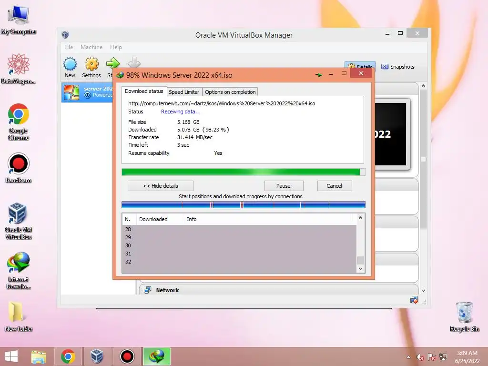This screenshot has height=366, width=488.
Task: Click the download URL text
Action: [x=222, y=103]
